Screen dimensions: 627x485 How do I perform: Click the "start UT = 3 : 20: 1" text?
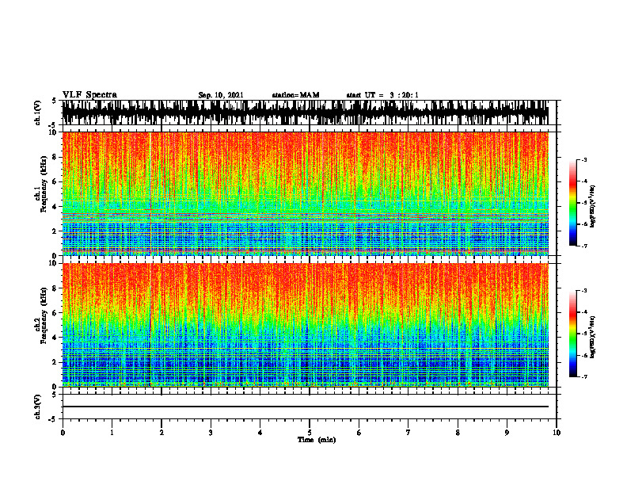click(x=382, y=95)
